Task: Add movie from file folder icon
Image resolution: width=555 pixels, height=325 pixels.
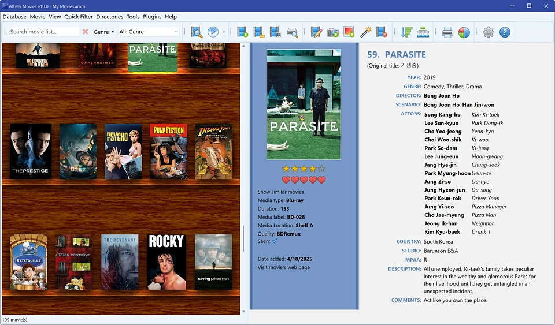Action: point(259,32)
